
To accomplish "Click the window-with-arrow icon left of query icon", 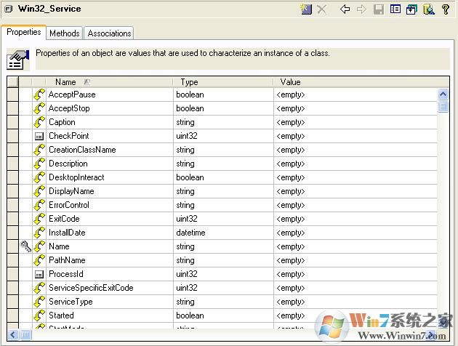I will (411, 9).
